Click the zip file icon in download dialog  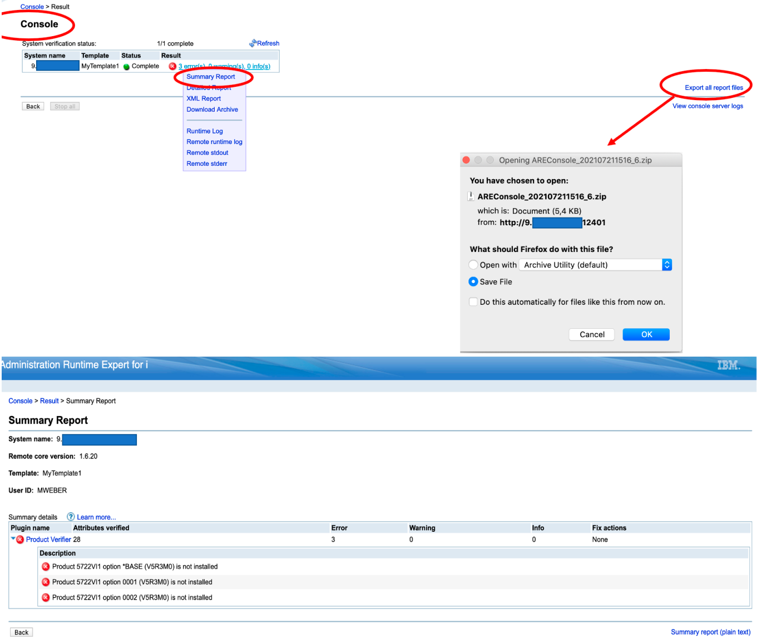(471, 196)
